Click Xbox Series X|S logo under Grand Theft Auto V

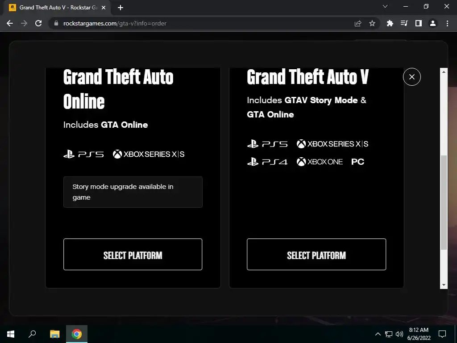[x=332, y=144]
